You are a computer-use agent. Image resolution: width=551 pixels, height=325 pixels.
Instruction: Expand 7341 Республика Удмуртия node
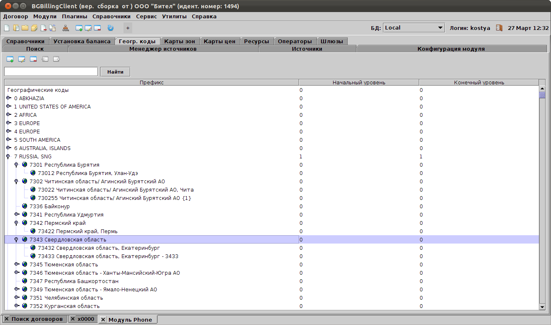click(x=17, y=215)
